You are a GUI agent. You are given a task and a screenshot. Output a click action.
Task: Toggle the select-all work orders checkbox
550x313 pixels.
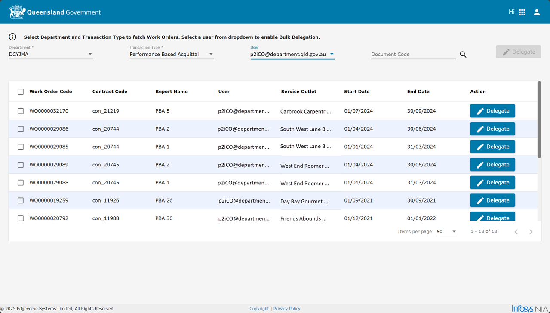click(21, 92)
